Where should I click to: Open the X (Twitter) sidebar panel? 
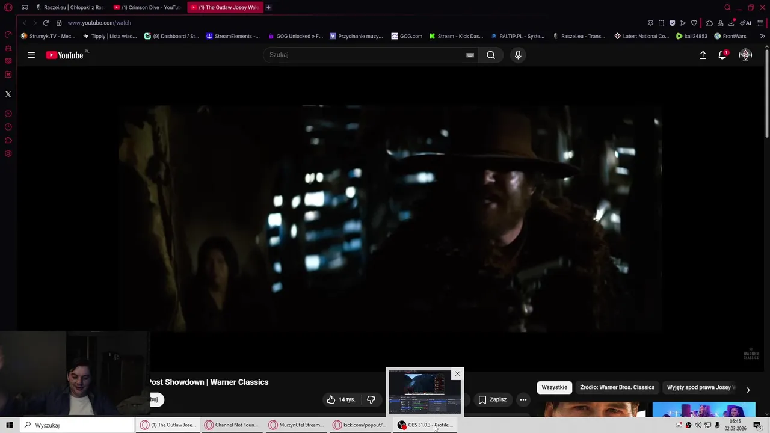(x=8, y=94)
